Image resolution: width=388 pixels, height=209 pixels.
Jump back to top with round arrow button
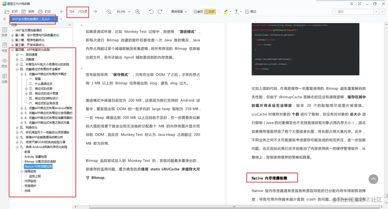point(373,179)
